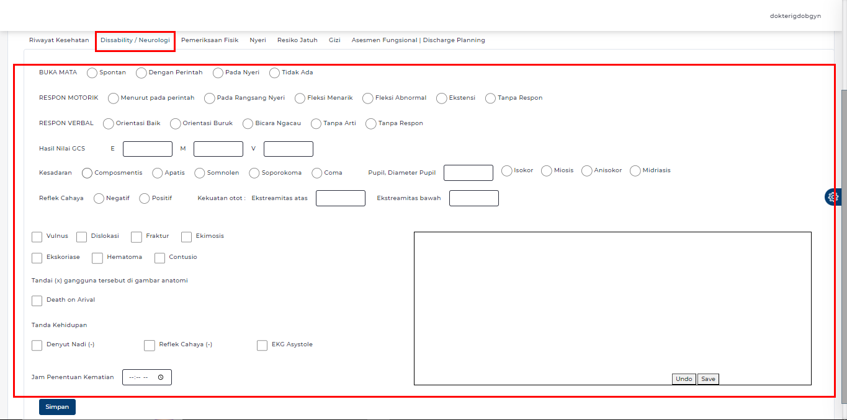
Task: Open the settings gear icon on right edge
Action: pyautogui.click(x=833, y=197)
